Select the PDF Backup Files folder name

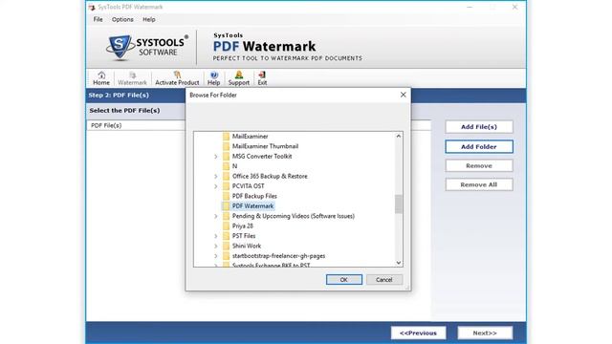click(x=254, y=196)
